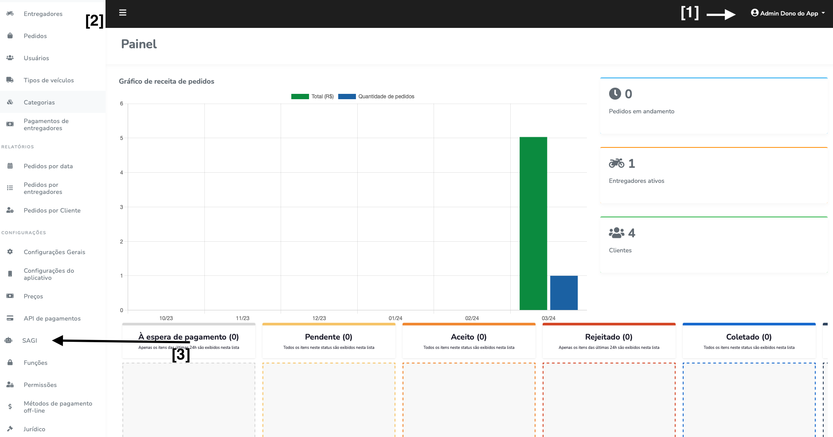Open the Admin Dono do App dropdown
Image resolution: width=833 pixels, height=437 pixels.
point(788,13)
